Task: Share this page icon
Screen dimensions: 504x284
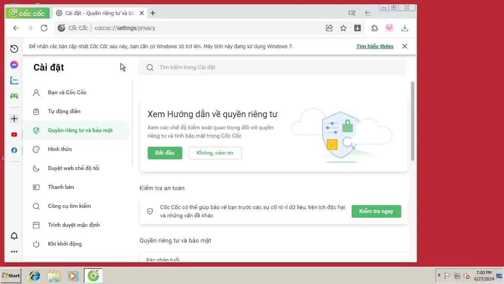Action: pyautogui.click(x=329, y=28)
